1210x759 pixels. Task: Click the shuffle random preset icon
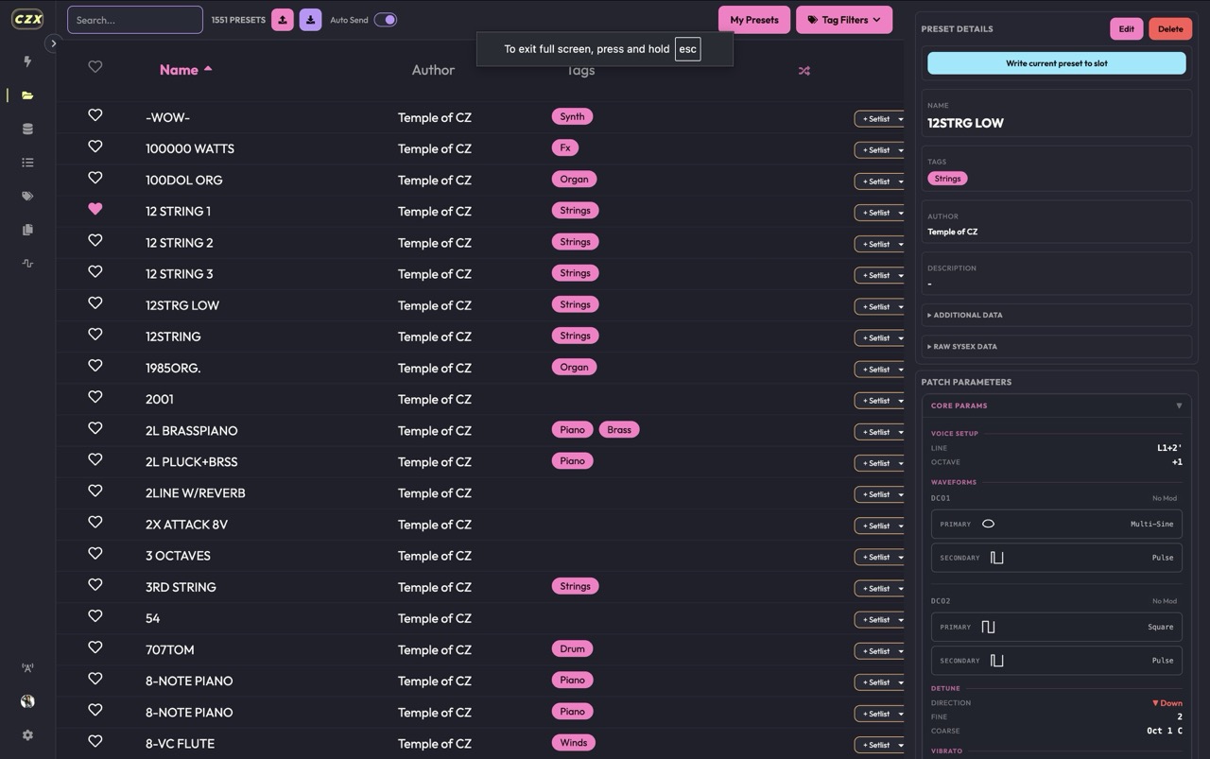click(804, 71)
